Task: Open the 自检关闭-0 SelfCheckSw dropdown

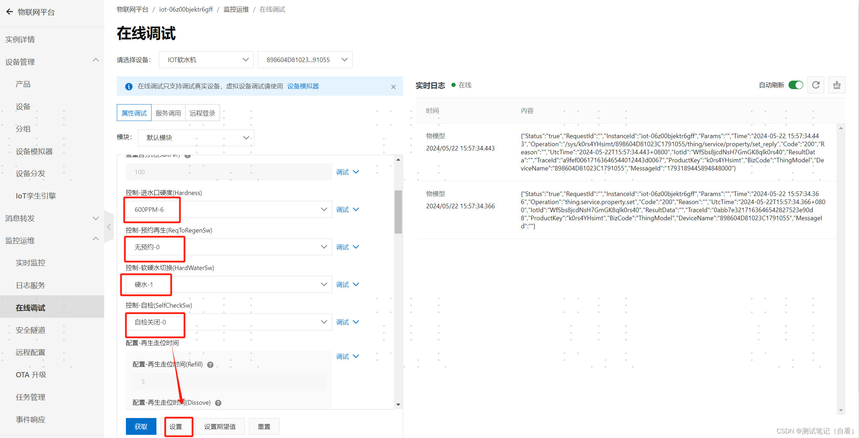Action: click(229, 322)
